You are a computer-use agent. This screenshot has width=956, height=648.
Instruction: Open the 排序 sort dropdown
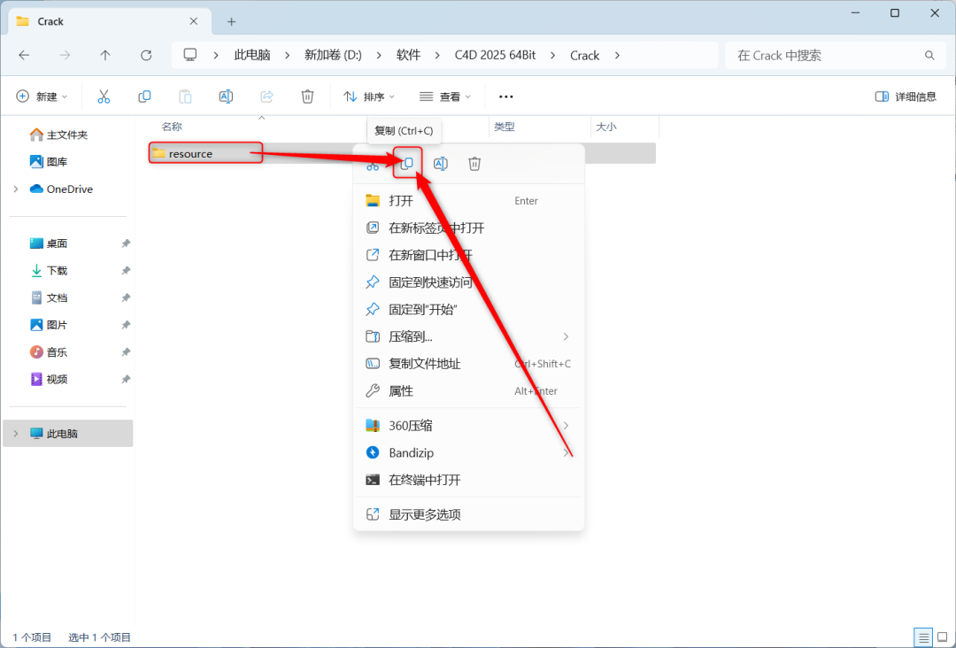(369, 96)
